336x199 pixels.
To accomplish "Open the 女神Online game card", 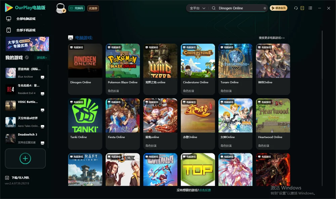I will [x=235, y=124].
